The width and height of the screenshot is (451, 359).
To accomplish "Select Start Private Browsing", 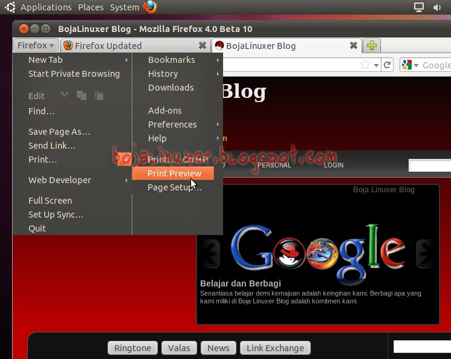I will pos(73,74).
